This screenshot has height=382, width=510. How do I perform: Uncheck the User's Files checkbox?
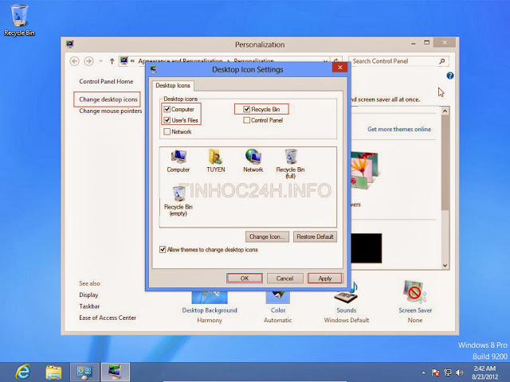point(167,120)
